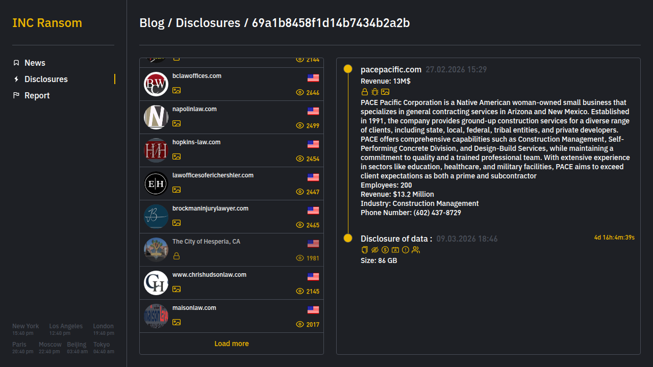Click the documents icon under Disclosure of data
This screenshot has height=367, width=653.
364,250
